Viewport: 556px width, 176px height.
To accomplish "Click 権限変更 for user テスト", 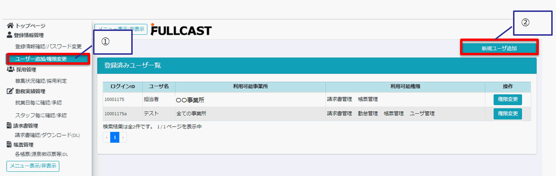I will pos(507,114).
